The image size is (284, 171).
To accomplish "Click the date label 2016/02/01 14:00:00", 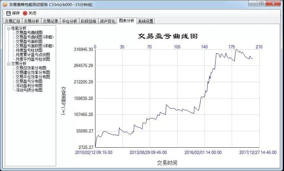I will 203,152.
